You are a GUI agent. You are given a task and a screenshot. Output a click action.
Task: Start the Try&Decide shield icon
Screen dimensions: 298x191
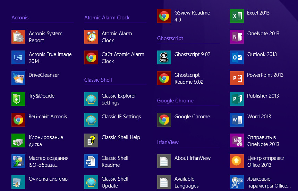tap(18, 99)
